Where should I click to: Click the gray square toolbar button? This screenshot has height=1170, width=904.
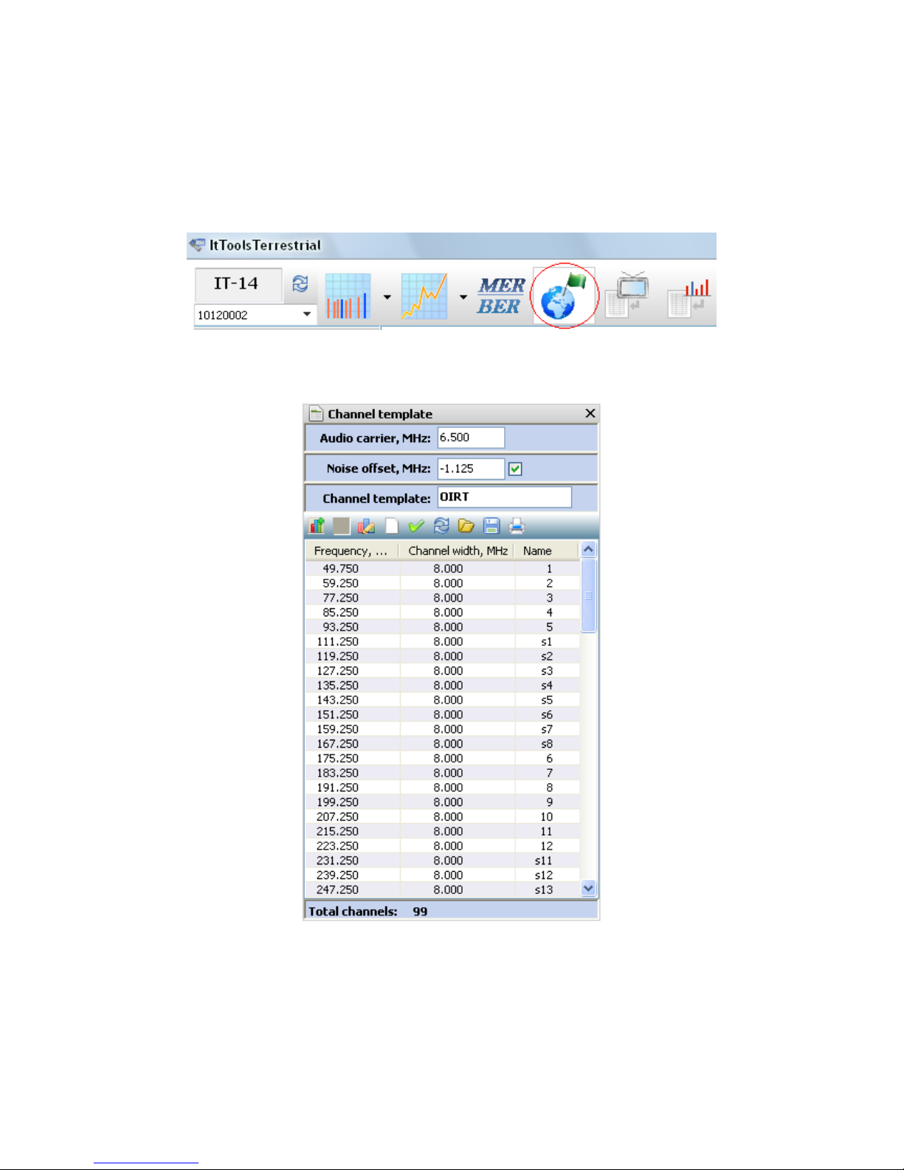342,526
